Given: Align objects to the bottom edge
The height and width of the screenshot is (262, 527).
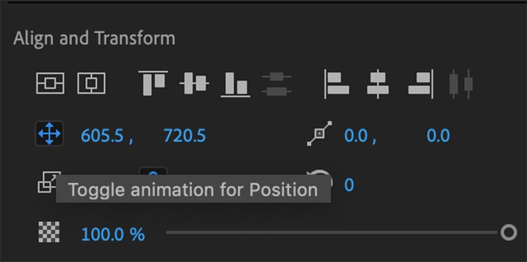Looking at the screenshot, I should pyautogui.click(x=235, y=84).
